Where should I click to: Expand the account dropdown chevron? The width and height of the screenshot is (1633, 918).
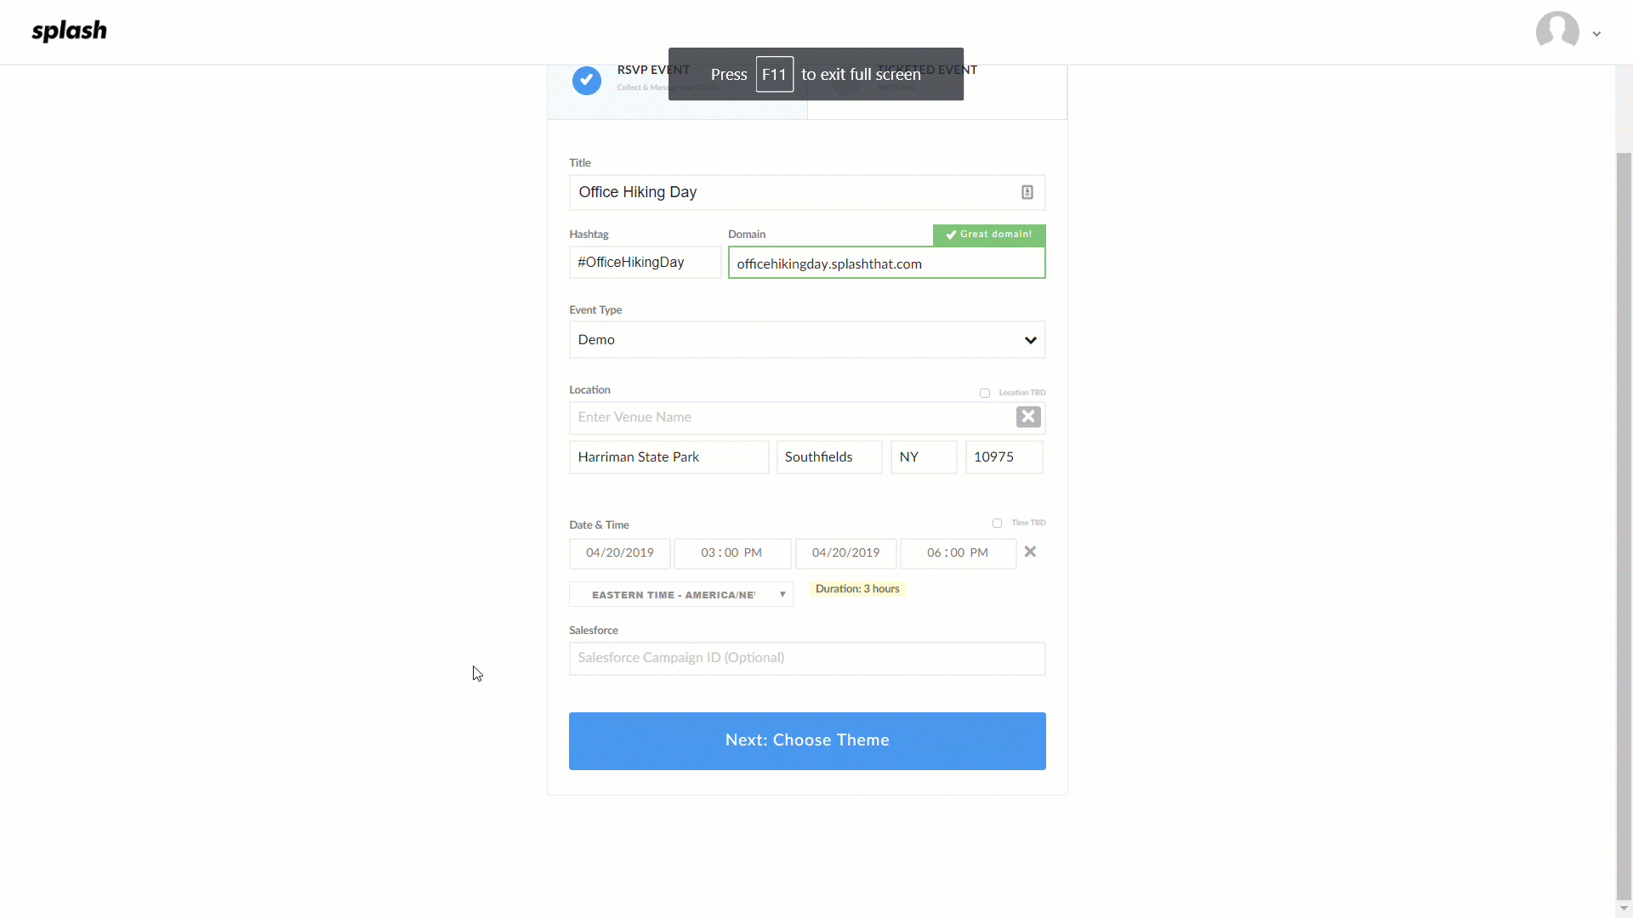tap(1596, 34)
